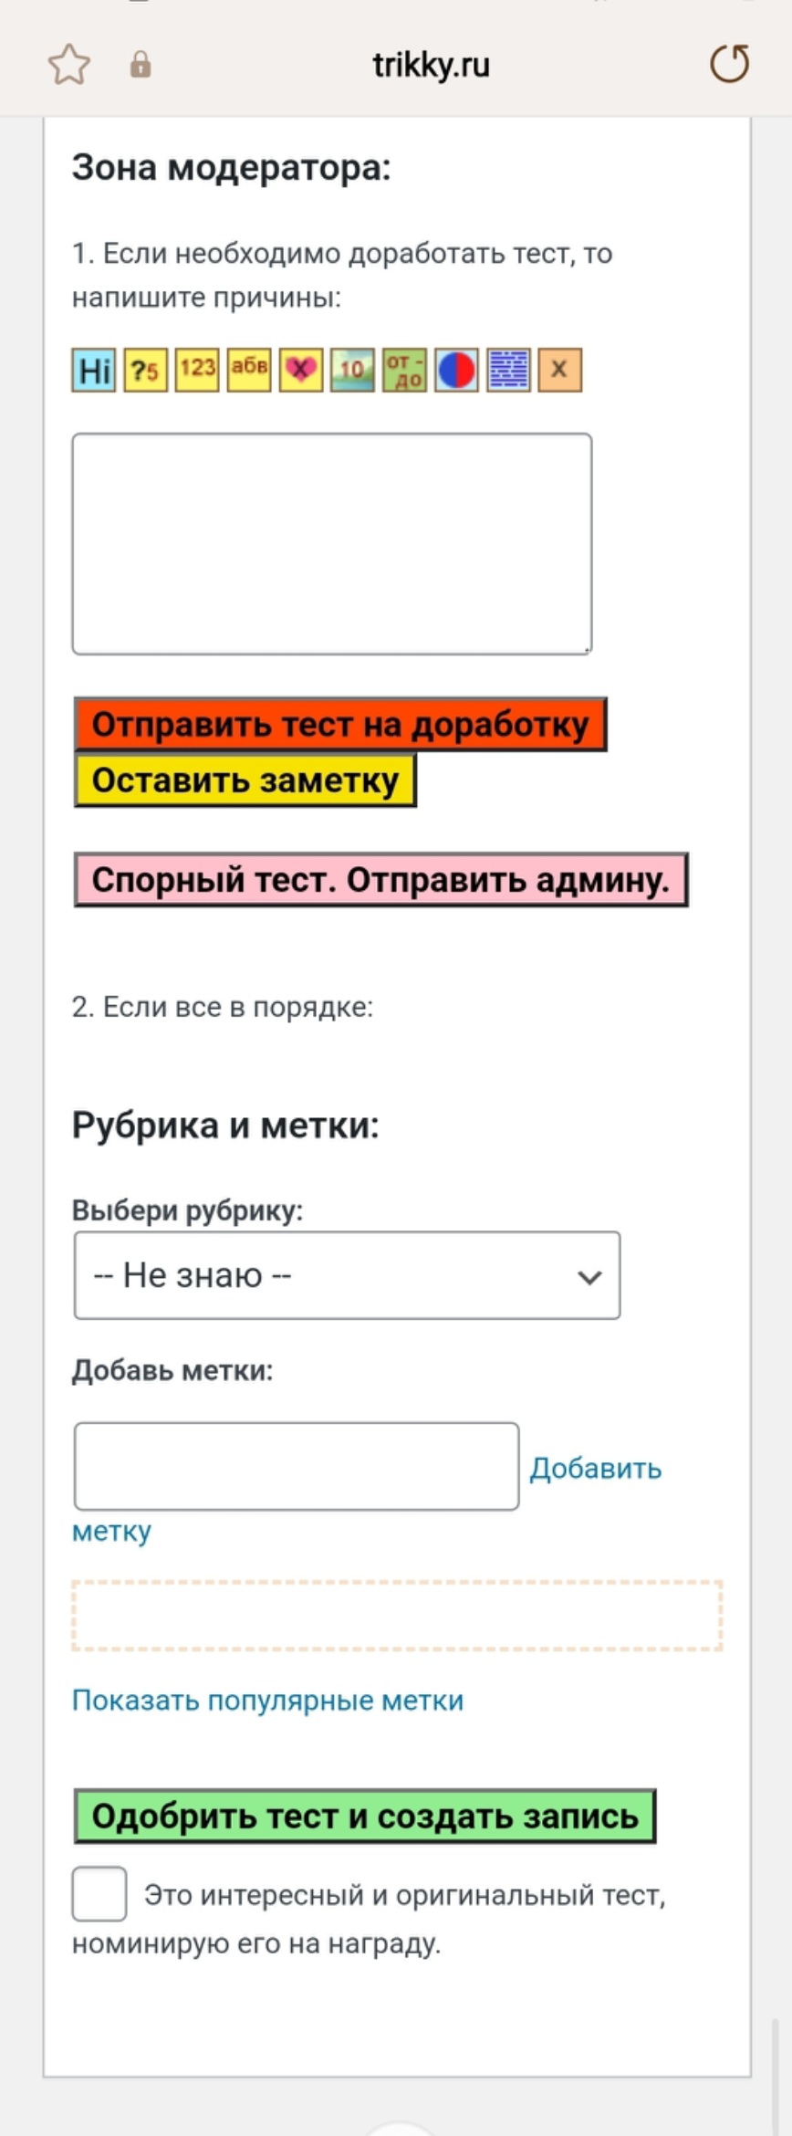Click "Одобрить тест и создать запись" button
The width and height of the screenshot is (792, 2136).
coord(365,1816)
